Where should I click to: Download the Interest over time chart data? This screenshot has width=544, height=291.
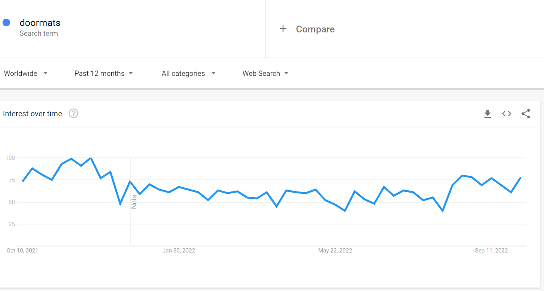[488, 114]
